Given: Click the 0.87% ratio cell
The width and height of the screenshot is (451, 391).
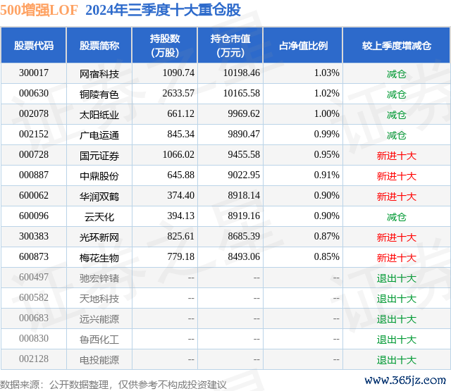Looking at the screenshot, I should [x=327, y=236].
